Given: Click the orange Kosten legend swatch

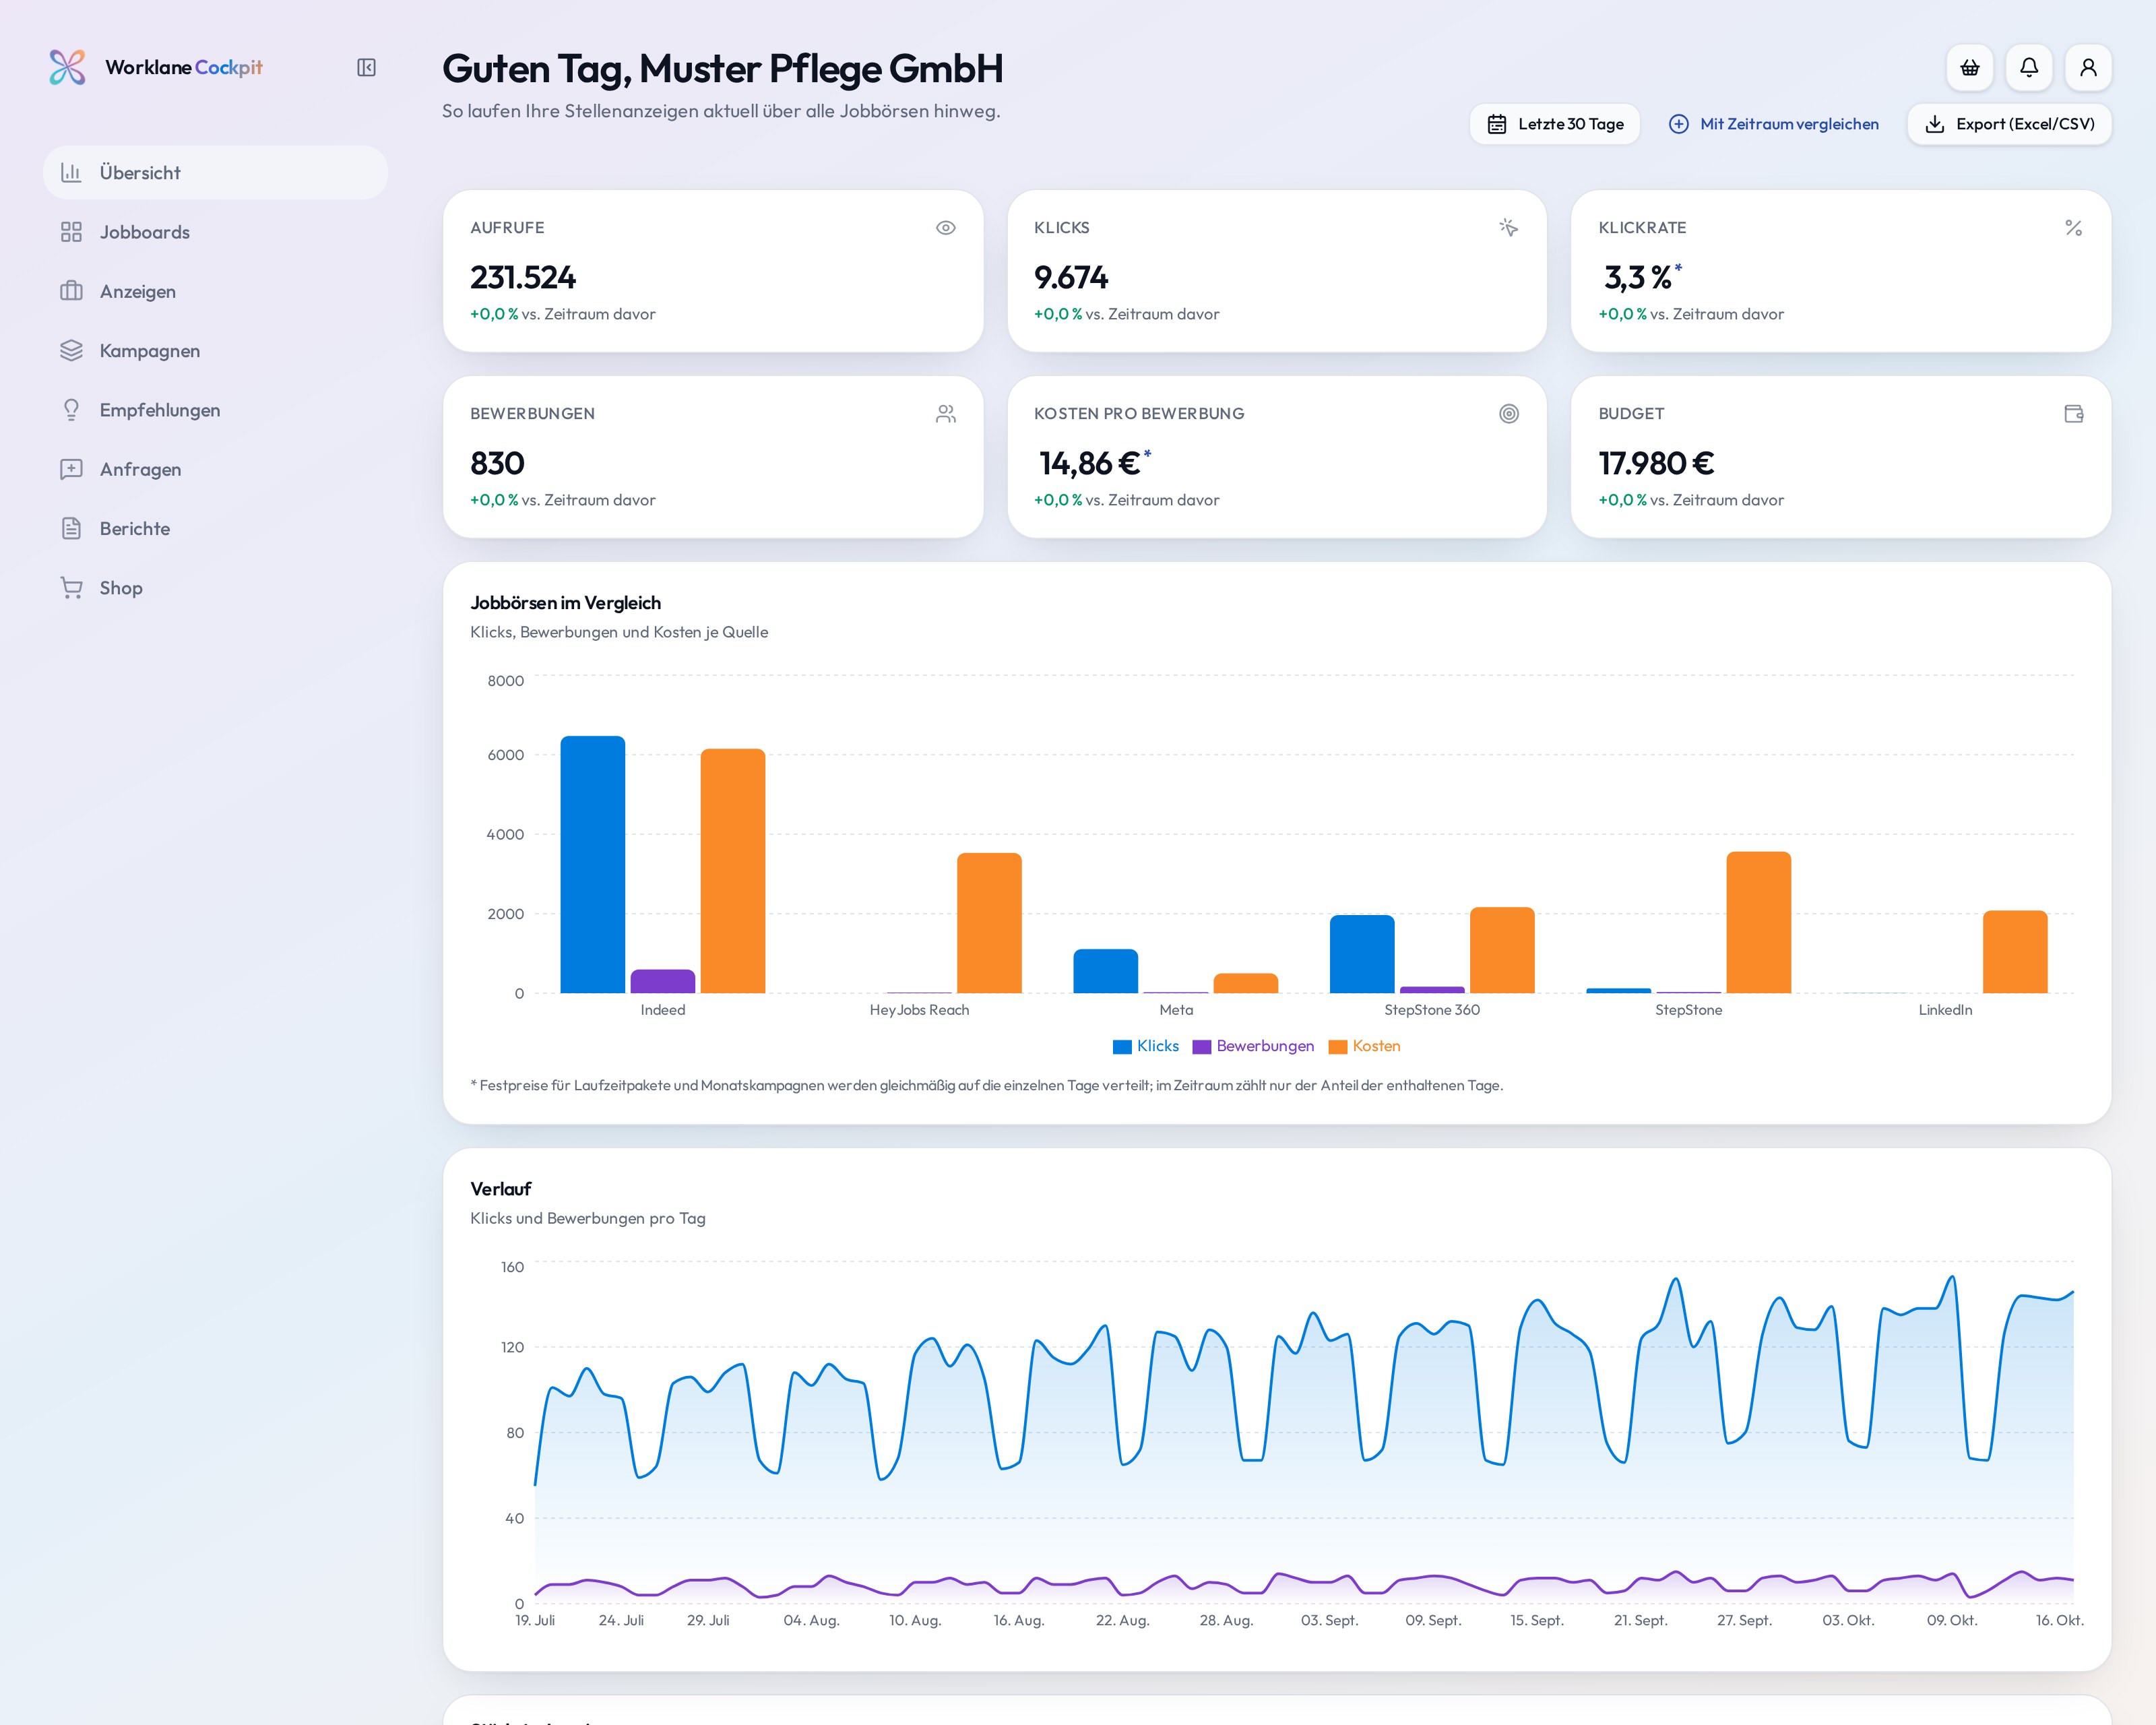Looking at the screenshot, I should click(1338, 1047).
